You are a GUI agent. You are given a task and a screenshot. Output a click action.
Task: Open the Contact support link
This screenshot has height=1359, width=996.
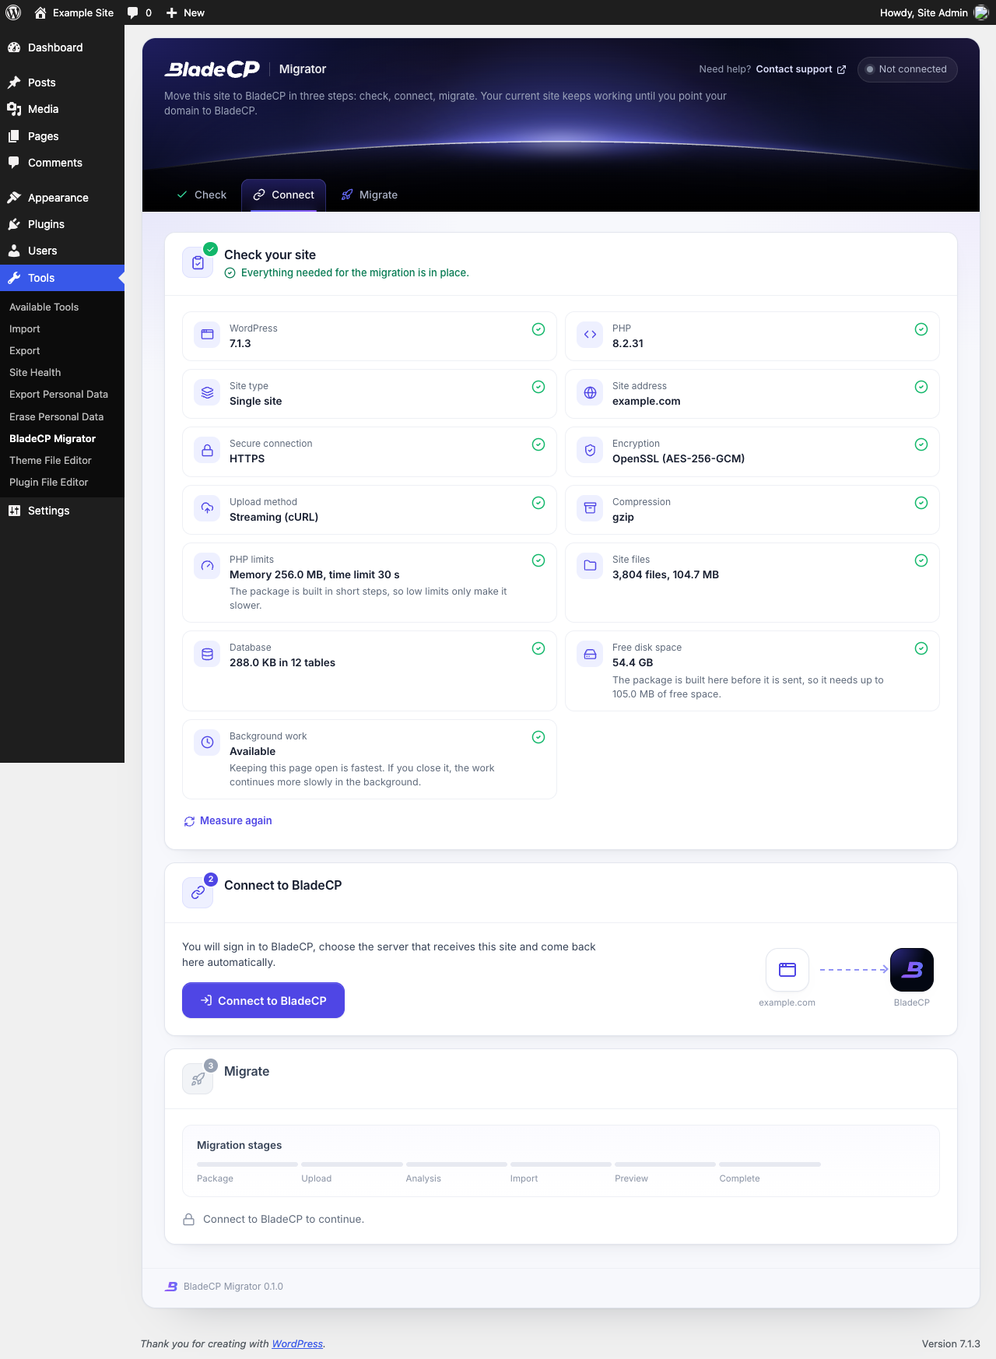[801, 69]
